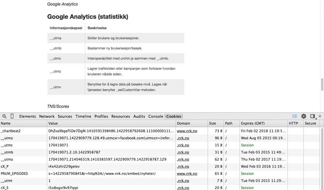The width and height of the screenshot is (324, 190).
Task: Click size 96 B cell
Action: point(219,138)
